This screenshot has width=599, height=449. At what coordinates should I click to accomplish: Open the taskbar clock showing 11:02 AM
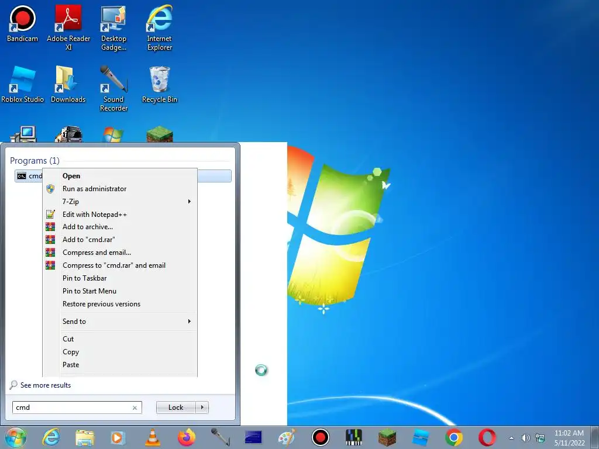click(569, 438)
